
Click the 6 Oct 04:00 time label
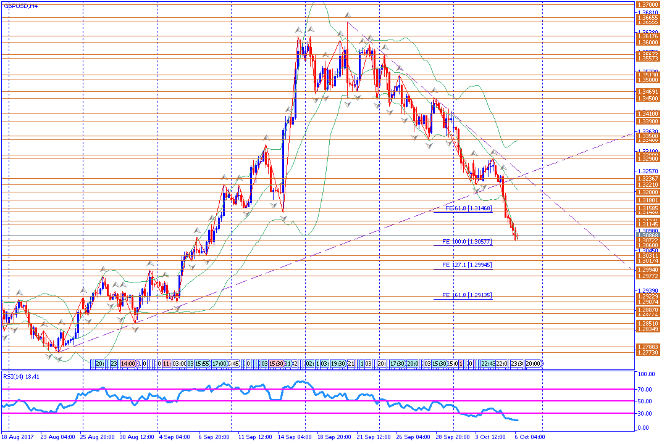point(530,437)
